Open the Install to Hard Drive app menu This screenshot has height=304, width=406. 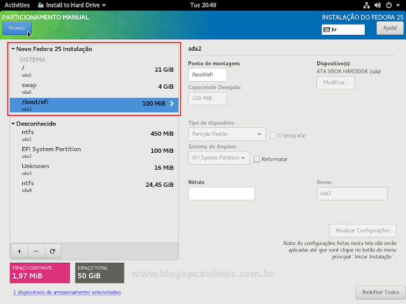72,5
